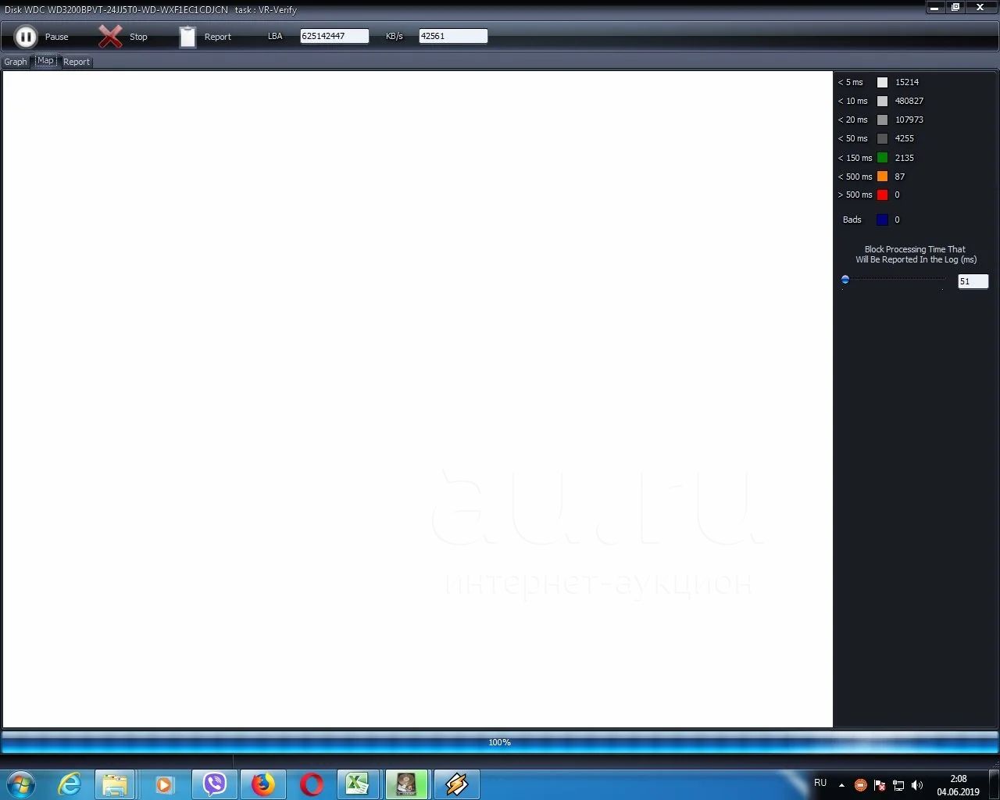Click the 100% progress bar
This screenshot has height=800, width=1000.
point(499,742)
